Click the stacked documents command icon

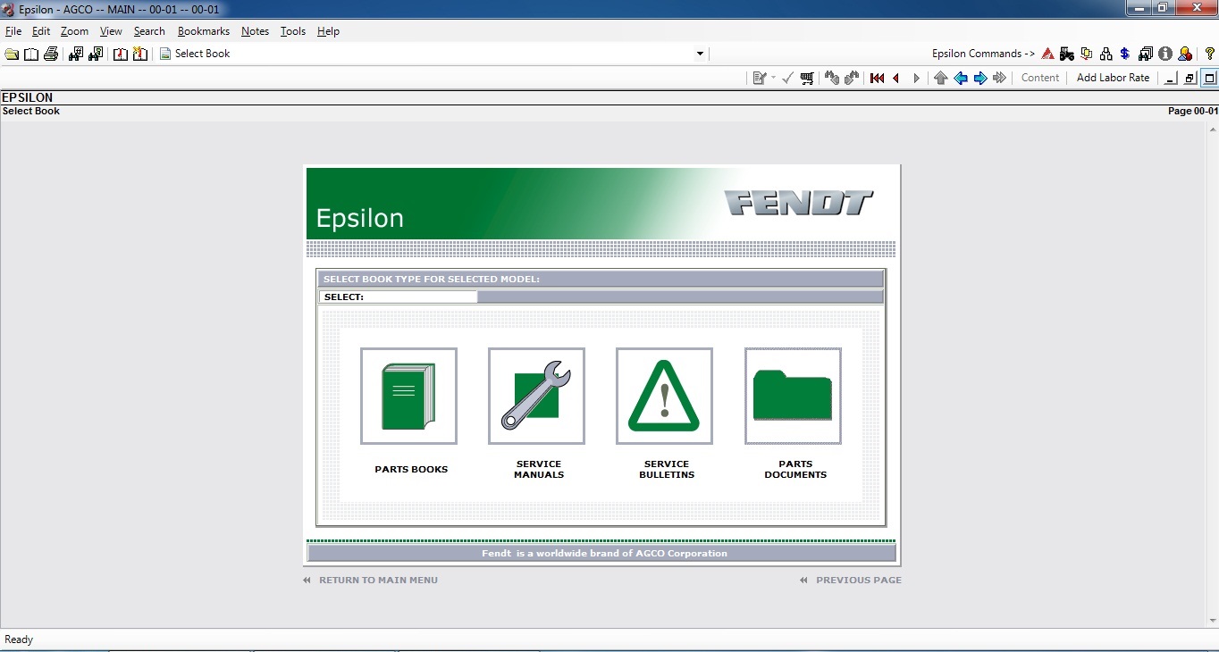[1087, 54]
